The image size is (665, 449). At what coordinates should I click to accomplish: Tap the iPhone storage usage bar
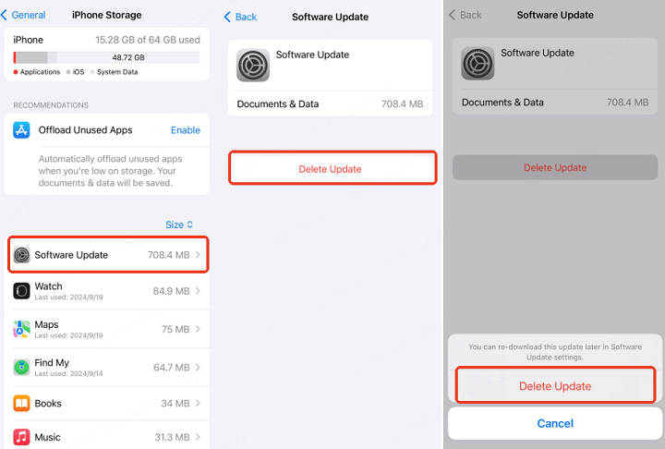point(106,57)
